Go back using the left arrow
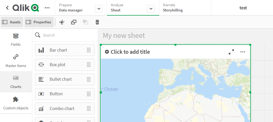273x122 pixels. click(x=7, y=8)
